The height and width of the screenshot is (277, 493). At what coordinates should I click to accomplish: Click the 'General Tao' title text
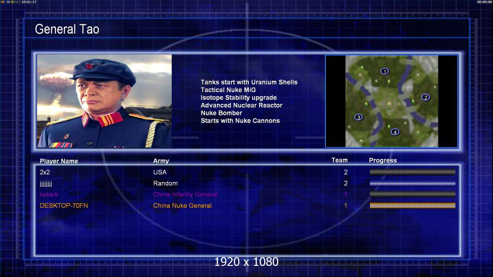[67, 29]
